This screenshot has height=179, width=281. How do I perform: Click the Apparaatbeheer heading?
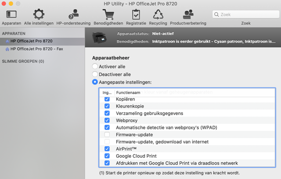[x=111, y=58]
